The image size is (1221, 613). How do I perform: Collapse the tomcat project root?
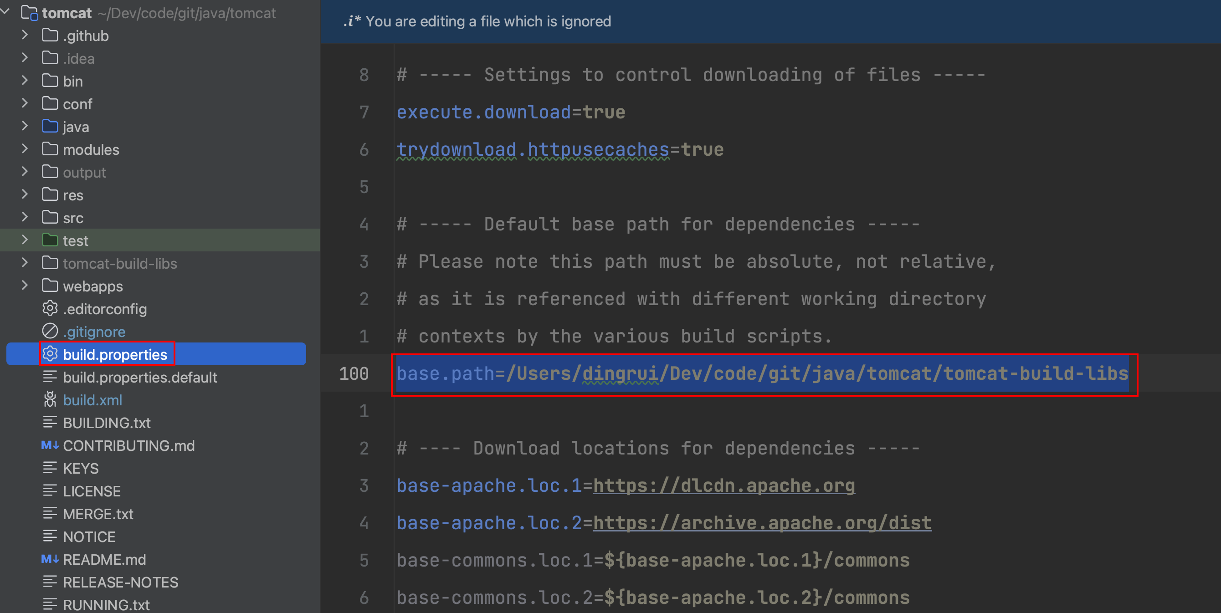click(5, 12)
